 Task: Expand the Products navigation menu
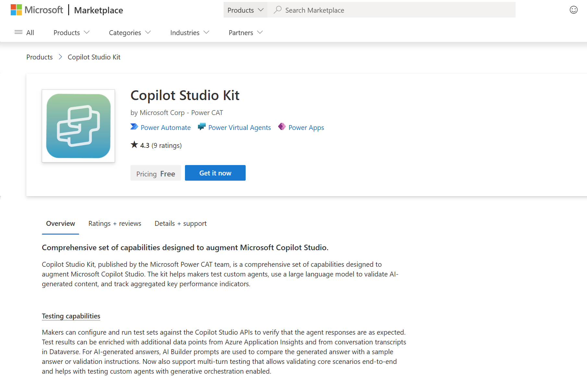coord(71,32)
